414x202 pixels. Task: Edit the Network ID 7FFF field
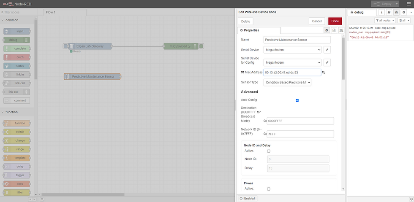point(300,134)
